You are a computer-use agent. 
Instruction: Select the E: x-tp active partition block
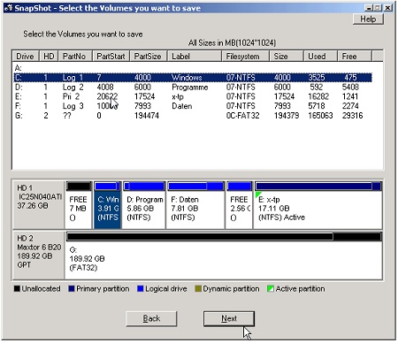318,205
